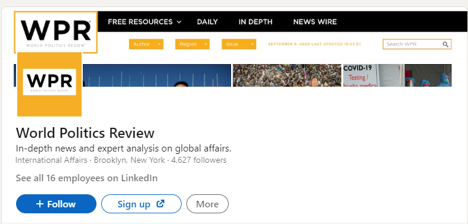The width and height of the screenshot is (468, 224).
Task: Open FREE RESOURCES menu in banner
Action: click(x=145, y=22)
